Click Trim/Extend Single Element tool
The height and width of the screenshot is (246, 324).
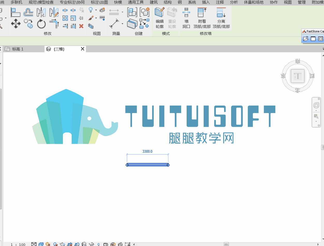click(x=65, y=26)
